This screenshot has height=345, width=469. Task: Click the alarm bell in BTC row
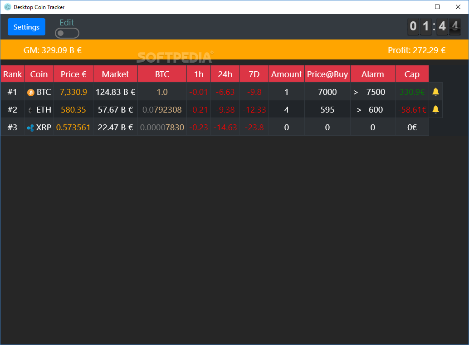coord(435,92)
